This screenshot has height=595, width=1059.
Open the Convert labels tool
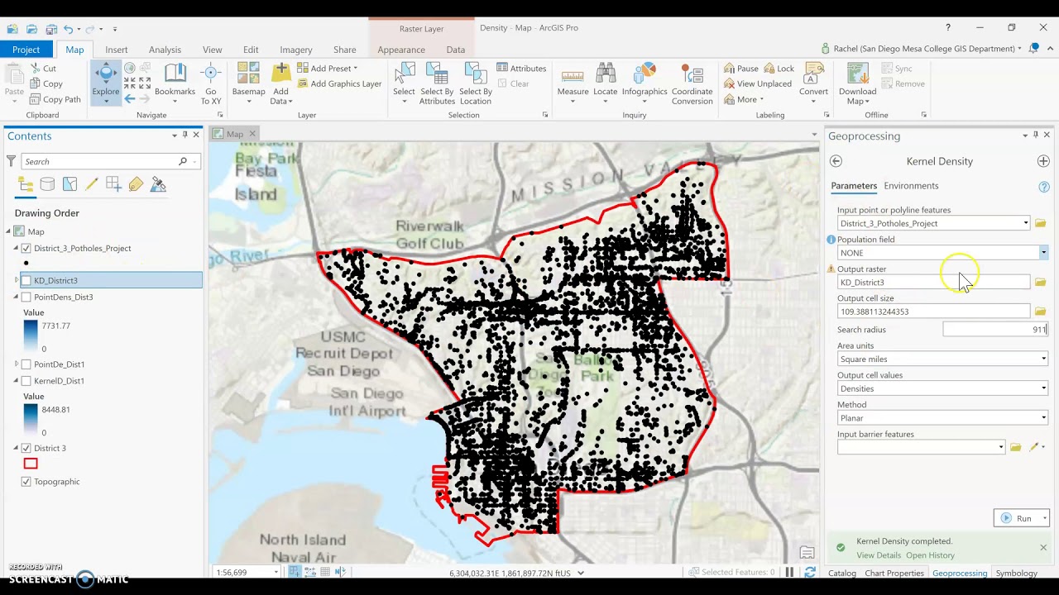click(x=813, y=83)
